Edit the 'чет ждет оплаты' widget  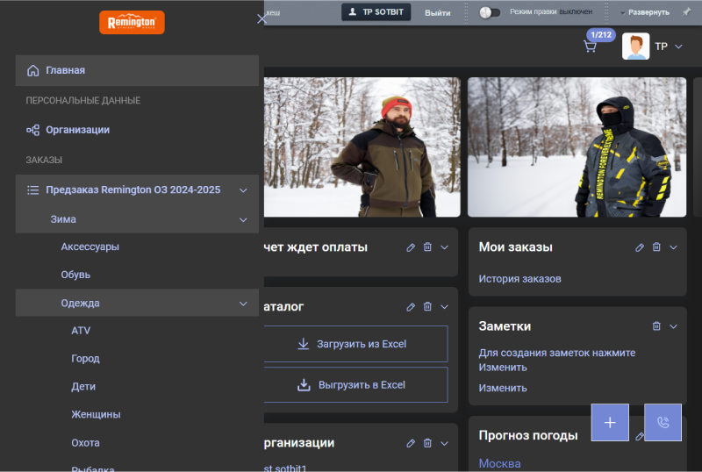tap(411, 247)
